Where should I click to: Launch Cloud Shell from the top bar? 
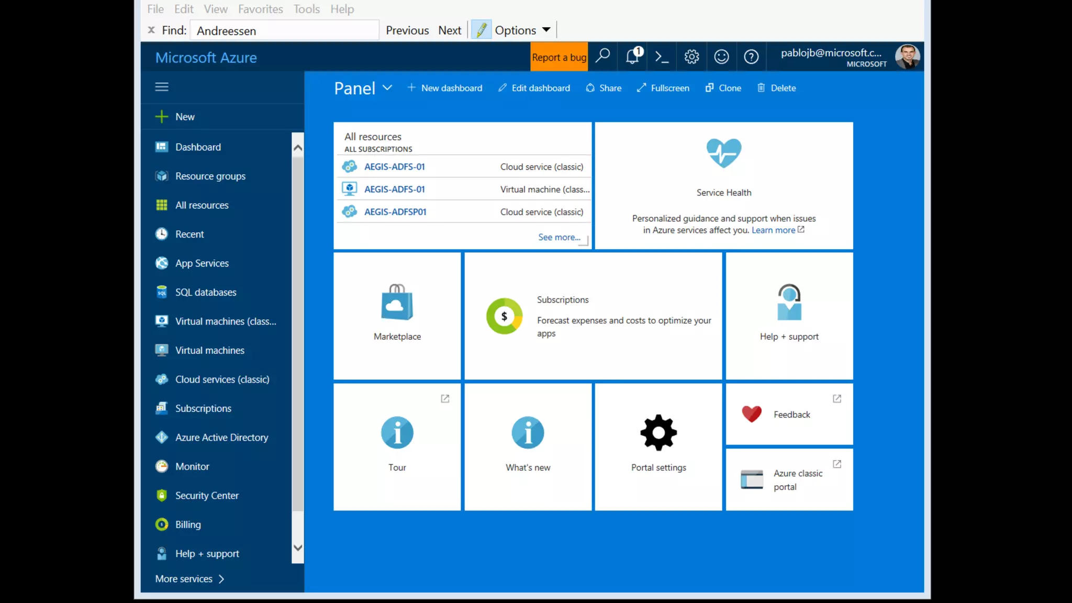[662, 57]
